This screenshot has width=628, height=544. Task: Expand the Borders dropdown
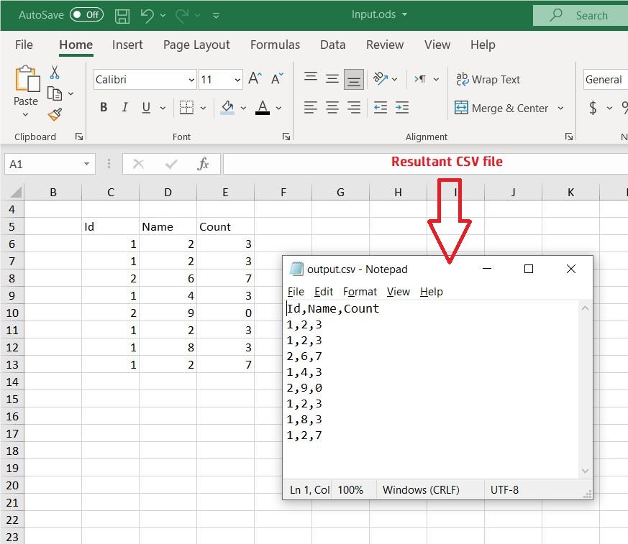(x=201, y=107)
